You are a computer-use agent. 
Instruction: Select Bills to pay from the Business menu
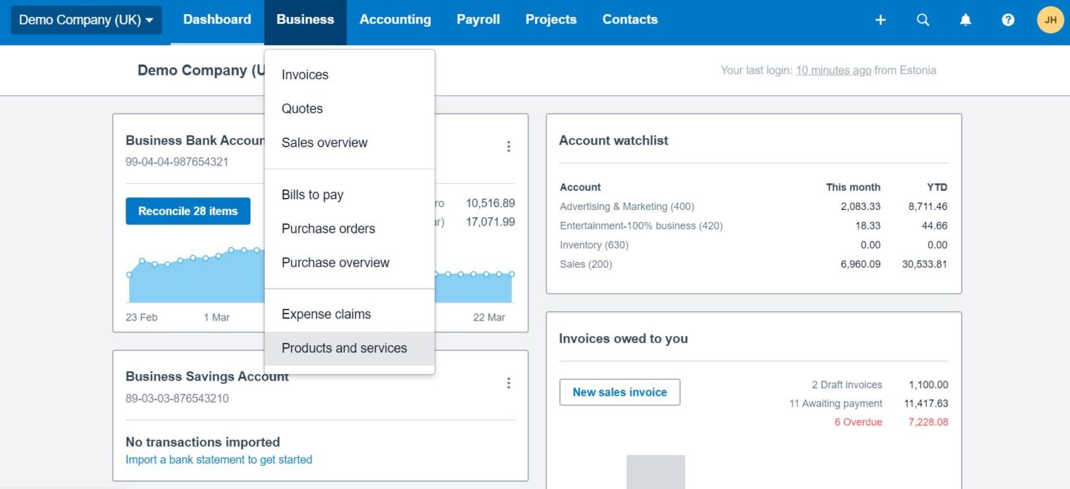(312, 194)
